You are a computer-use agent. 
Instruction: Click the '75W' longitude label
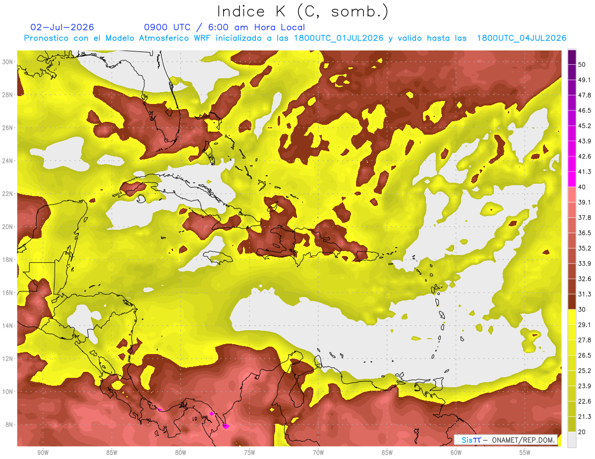tap(249, 453)
